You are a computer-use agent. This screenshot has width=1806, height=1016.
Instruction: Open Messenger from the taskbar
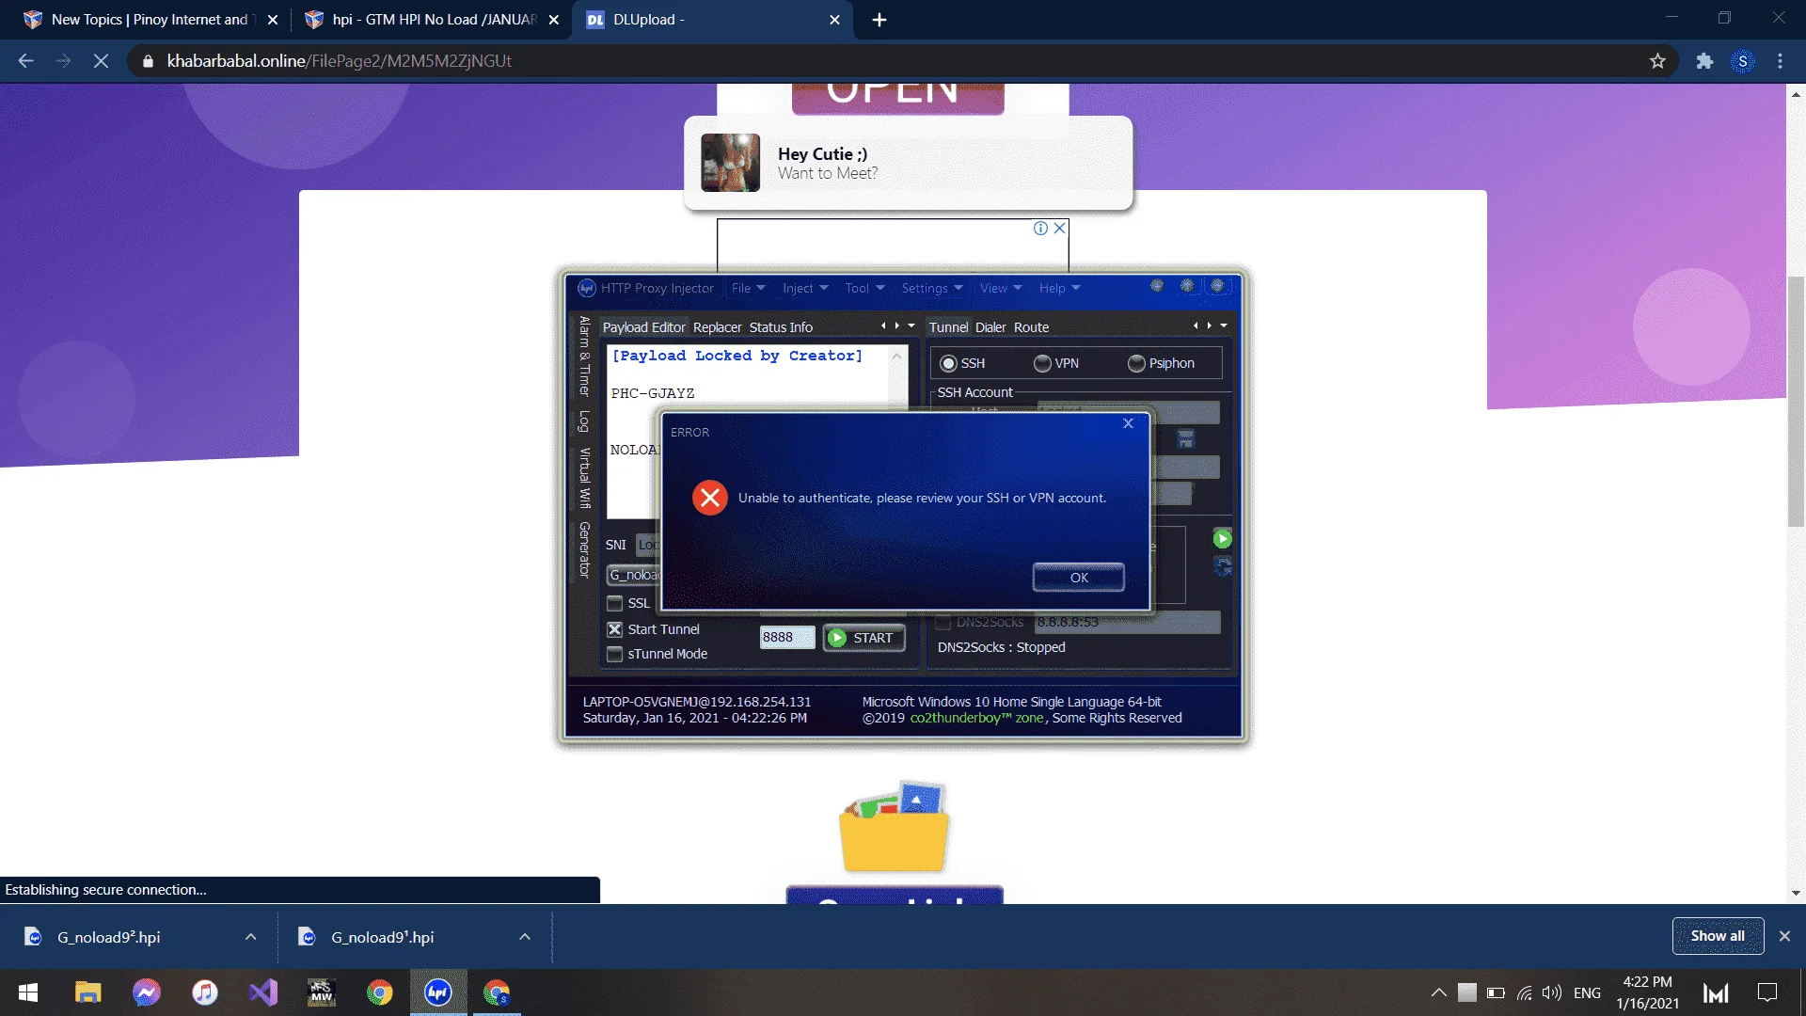coord(146,992)
